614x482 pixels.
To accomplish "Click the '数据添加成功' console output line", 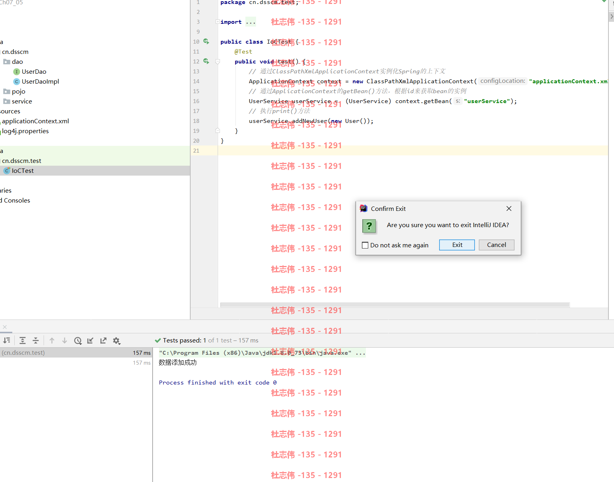I will tap(178, 363).
